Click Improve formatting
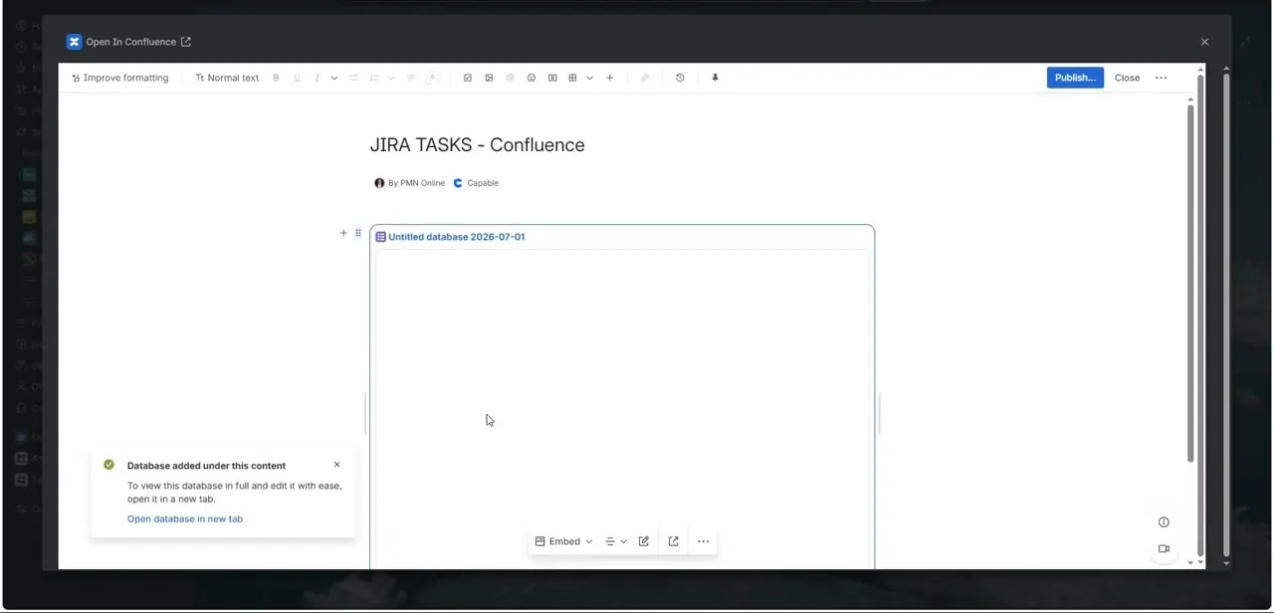The height and width of the screenshot is (613, 1274). (120, 78)
